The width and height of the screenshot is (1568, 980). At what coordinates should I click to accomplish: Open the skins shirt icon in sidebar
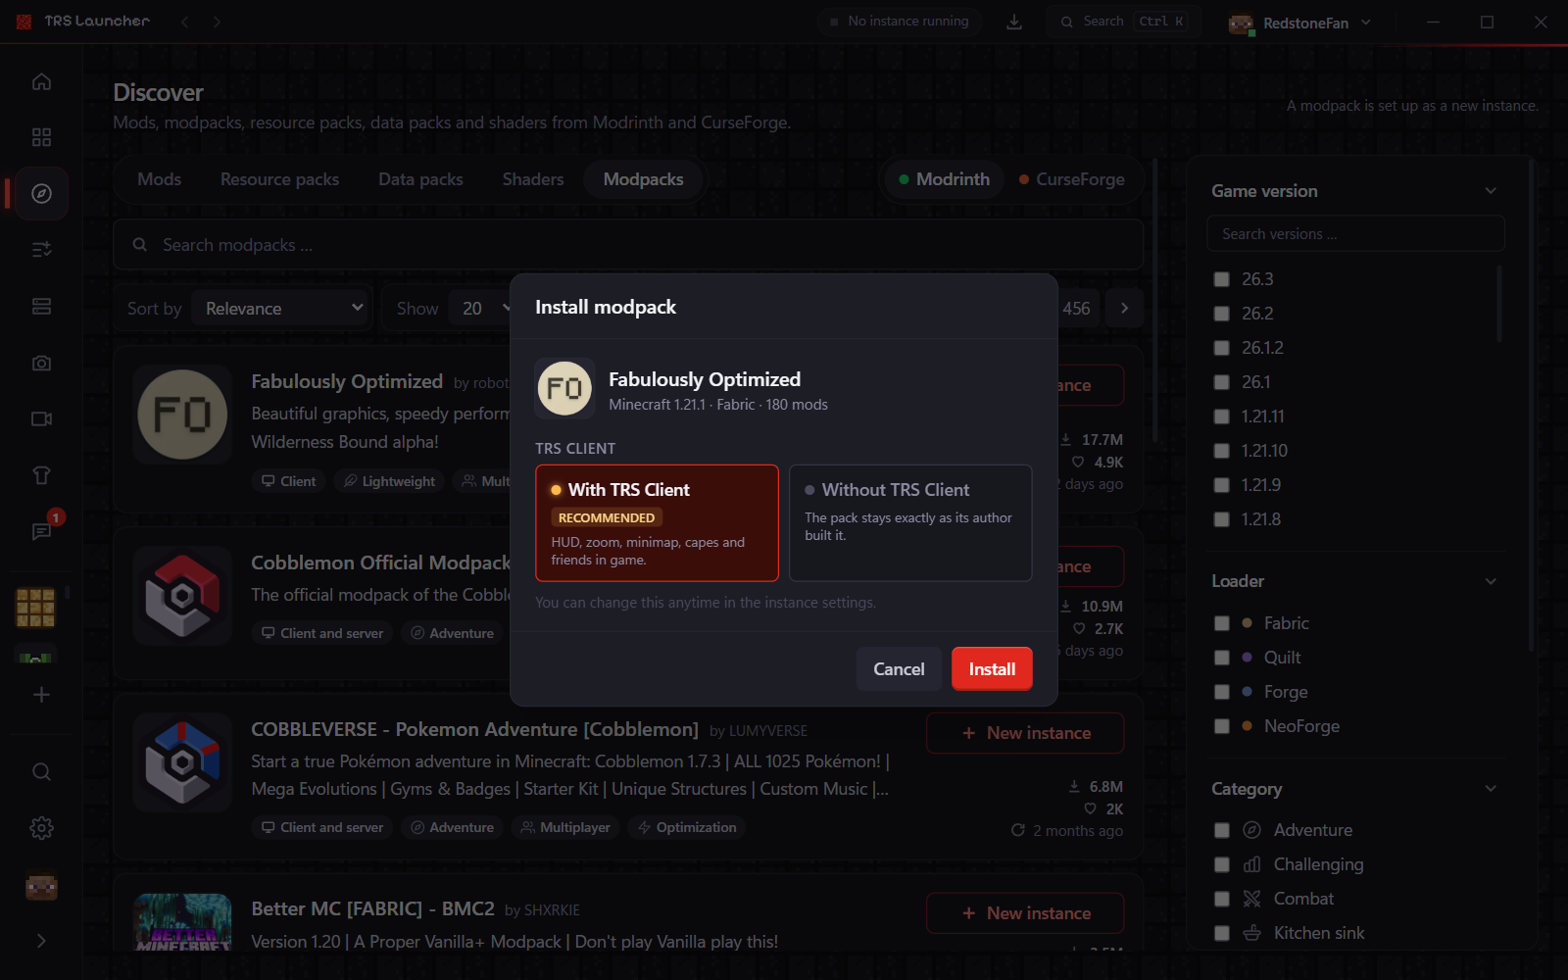coord(41,475)
